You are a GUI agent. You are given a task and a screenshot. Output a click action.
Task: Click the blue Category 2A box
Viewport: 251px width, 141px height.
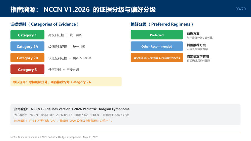click(x=27, y=46)
